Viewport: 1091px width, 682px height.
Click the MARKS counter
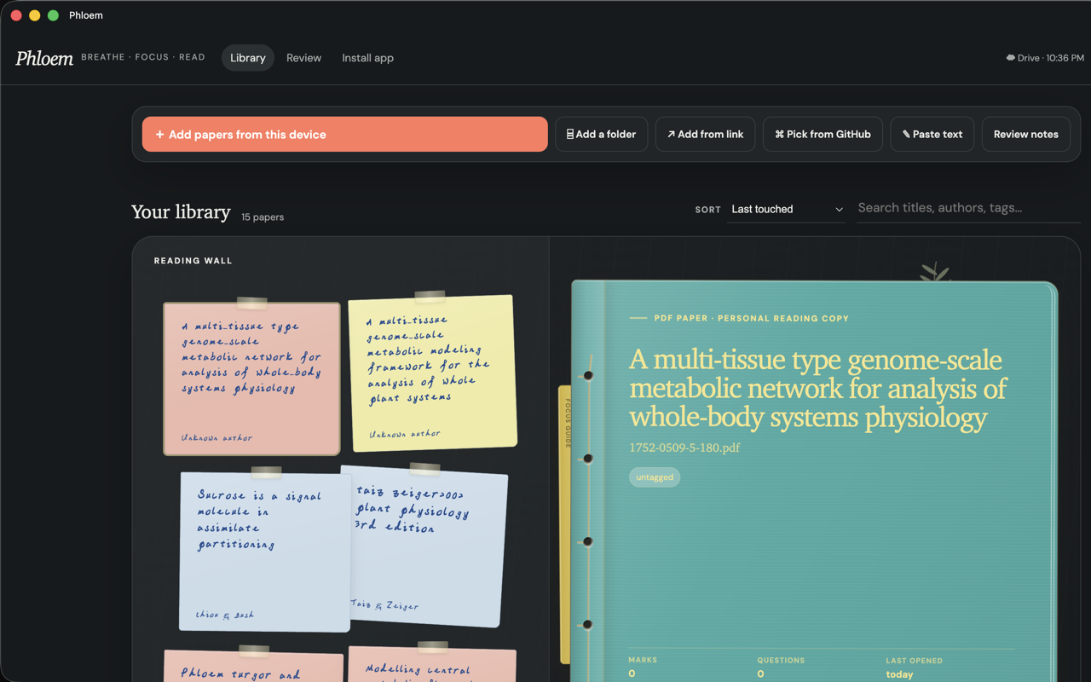tap(643, 668)
